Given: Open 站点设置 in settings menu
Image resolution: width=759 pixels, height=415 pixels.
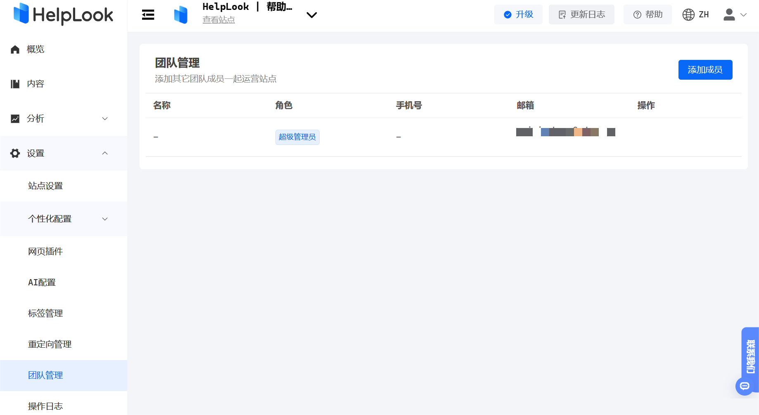Looking at the screenshot, I should 45,186.
